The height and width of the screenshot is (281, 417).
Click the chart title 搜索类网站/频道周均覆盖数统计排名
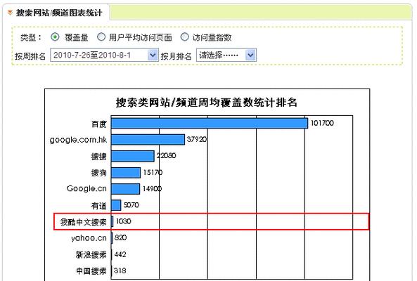coord(206,103)
